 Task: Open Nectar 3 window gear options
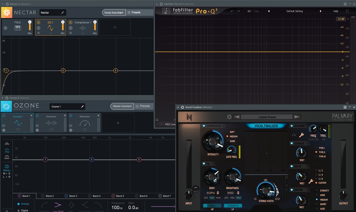[7, 4]
